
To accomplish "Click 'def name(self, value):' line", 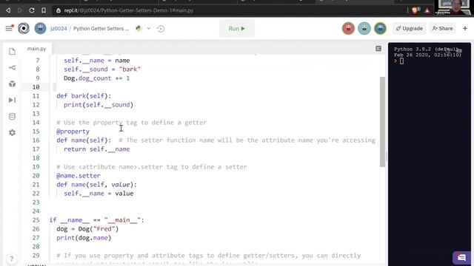I will pyautogui.click(x=97, y=185).
